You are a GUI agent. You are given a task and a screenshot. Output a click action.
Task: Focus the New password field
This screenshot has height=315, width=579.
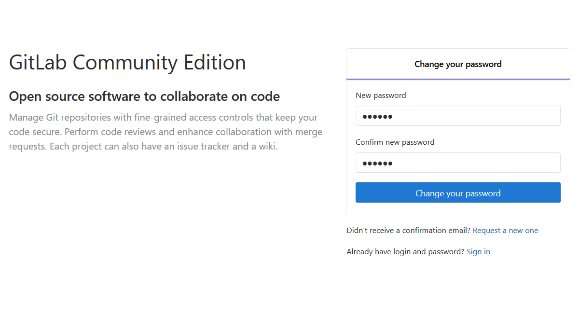click(x=458, y=116)
